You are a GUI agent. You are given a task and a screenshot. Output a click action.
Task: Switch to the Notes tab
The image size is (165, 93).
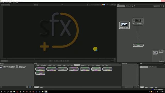(156, 87)
